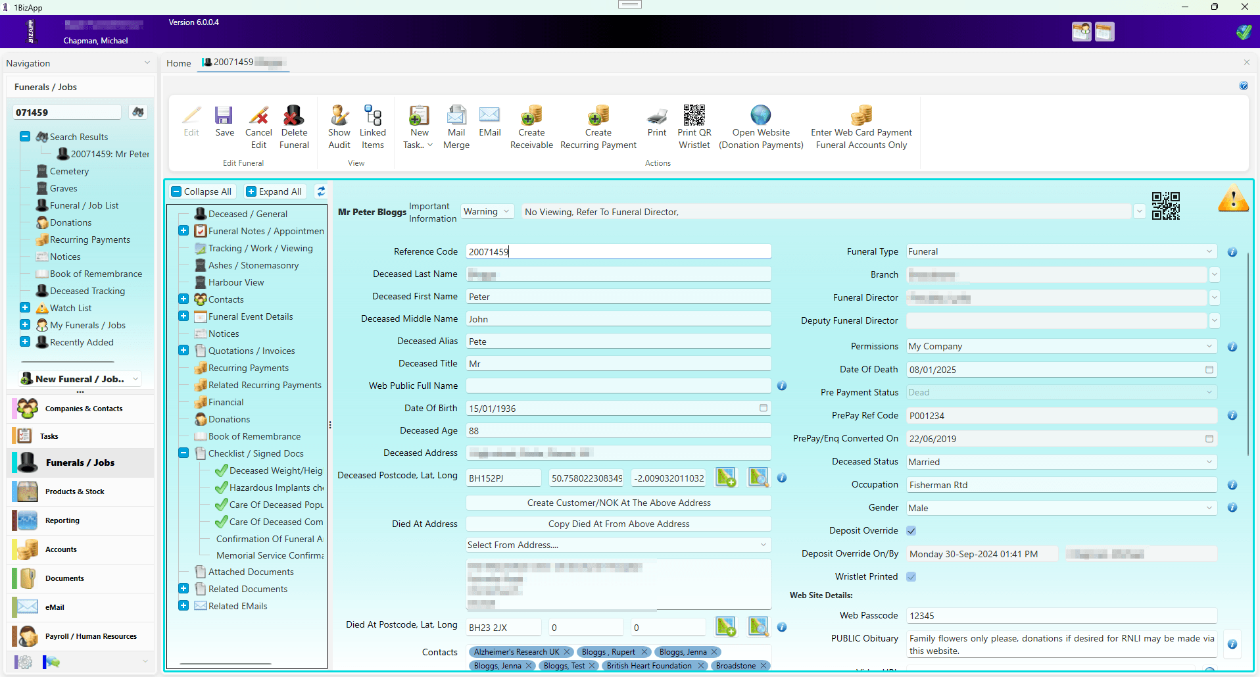Toggle Hazardous Implants checklist tick
The height and width of the screenshot is (677, 1260).
coord(222,488)
